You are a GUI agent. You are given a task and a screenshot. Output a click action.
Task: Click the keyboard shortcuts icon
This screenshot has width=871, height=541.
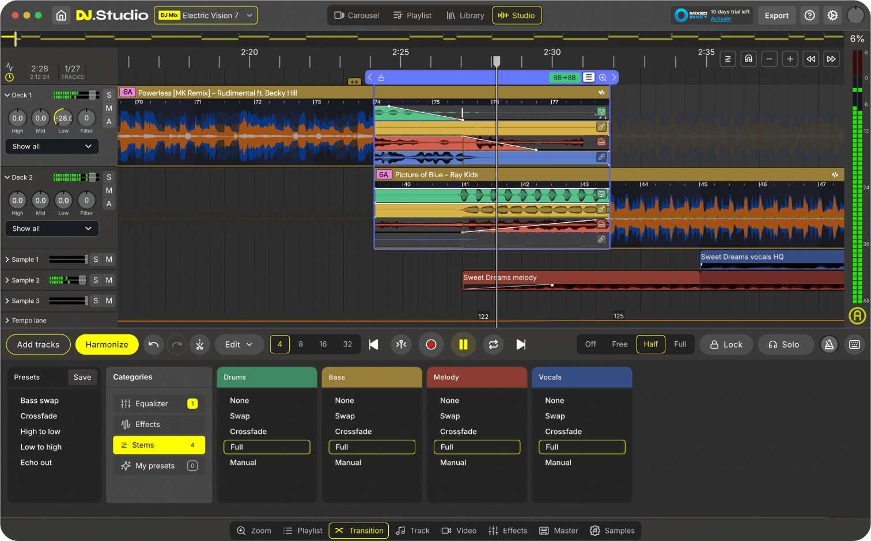(x=854, y=344)
